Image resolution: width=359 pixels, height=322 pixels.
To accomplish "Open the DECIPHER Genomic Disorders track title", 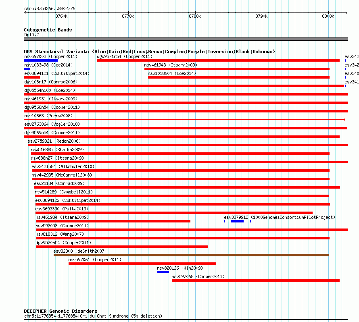I will pyautogui.click(x=61, y=311).
